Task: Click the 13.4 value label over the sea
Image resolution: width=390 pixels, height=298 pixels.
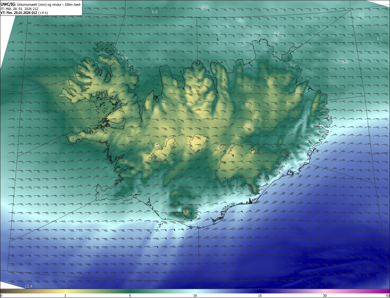Action: pyautogui.click(x=28, y=286)
